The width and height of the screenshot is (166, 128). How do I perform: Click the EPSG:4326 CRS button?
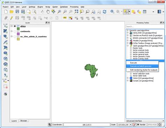pos(152,124)
